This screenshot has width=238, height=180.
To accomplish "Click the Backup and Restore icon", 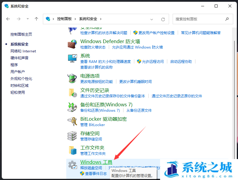I will pos(72,107).
